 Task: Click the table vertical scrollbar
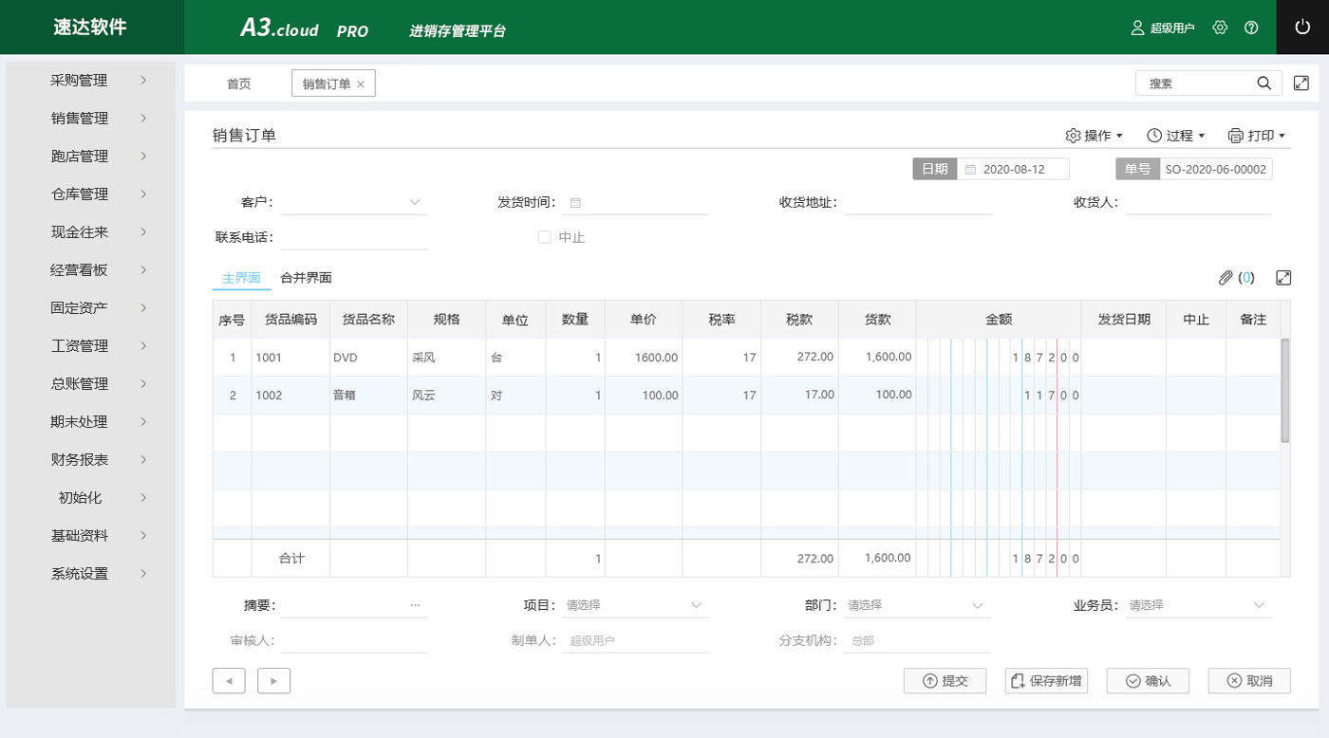click(x=1285, y=390)
